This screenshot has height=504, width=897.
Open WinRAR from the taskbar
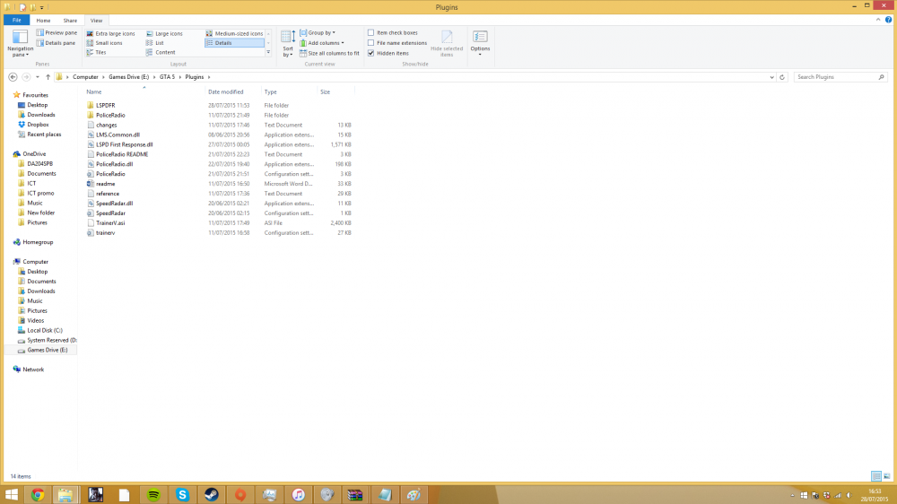point(355,495)
